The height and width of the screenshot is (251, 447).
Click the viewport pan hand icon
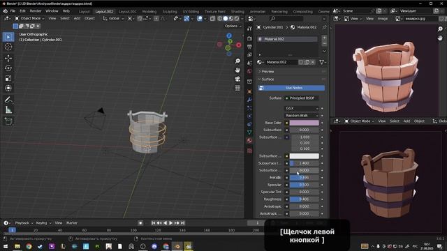click(x=237, y=70)
